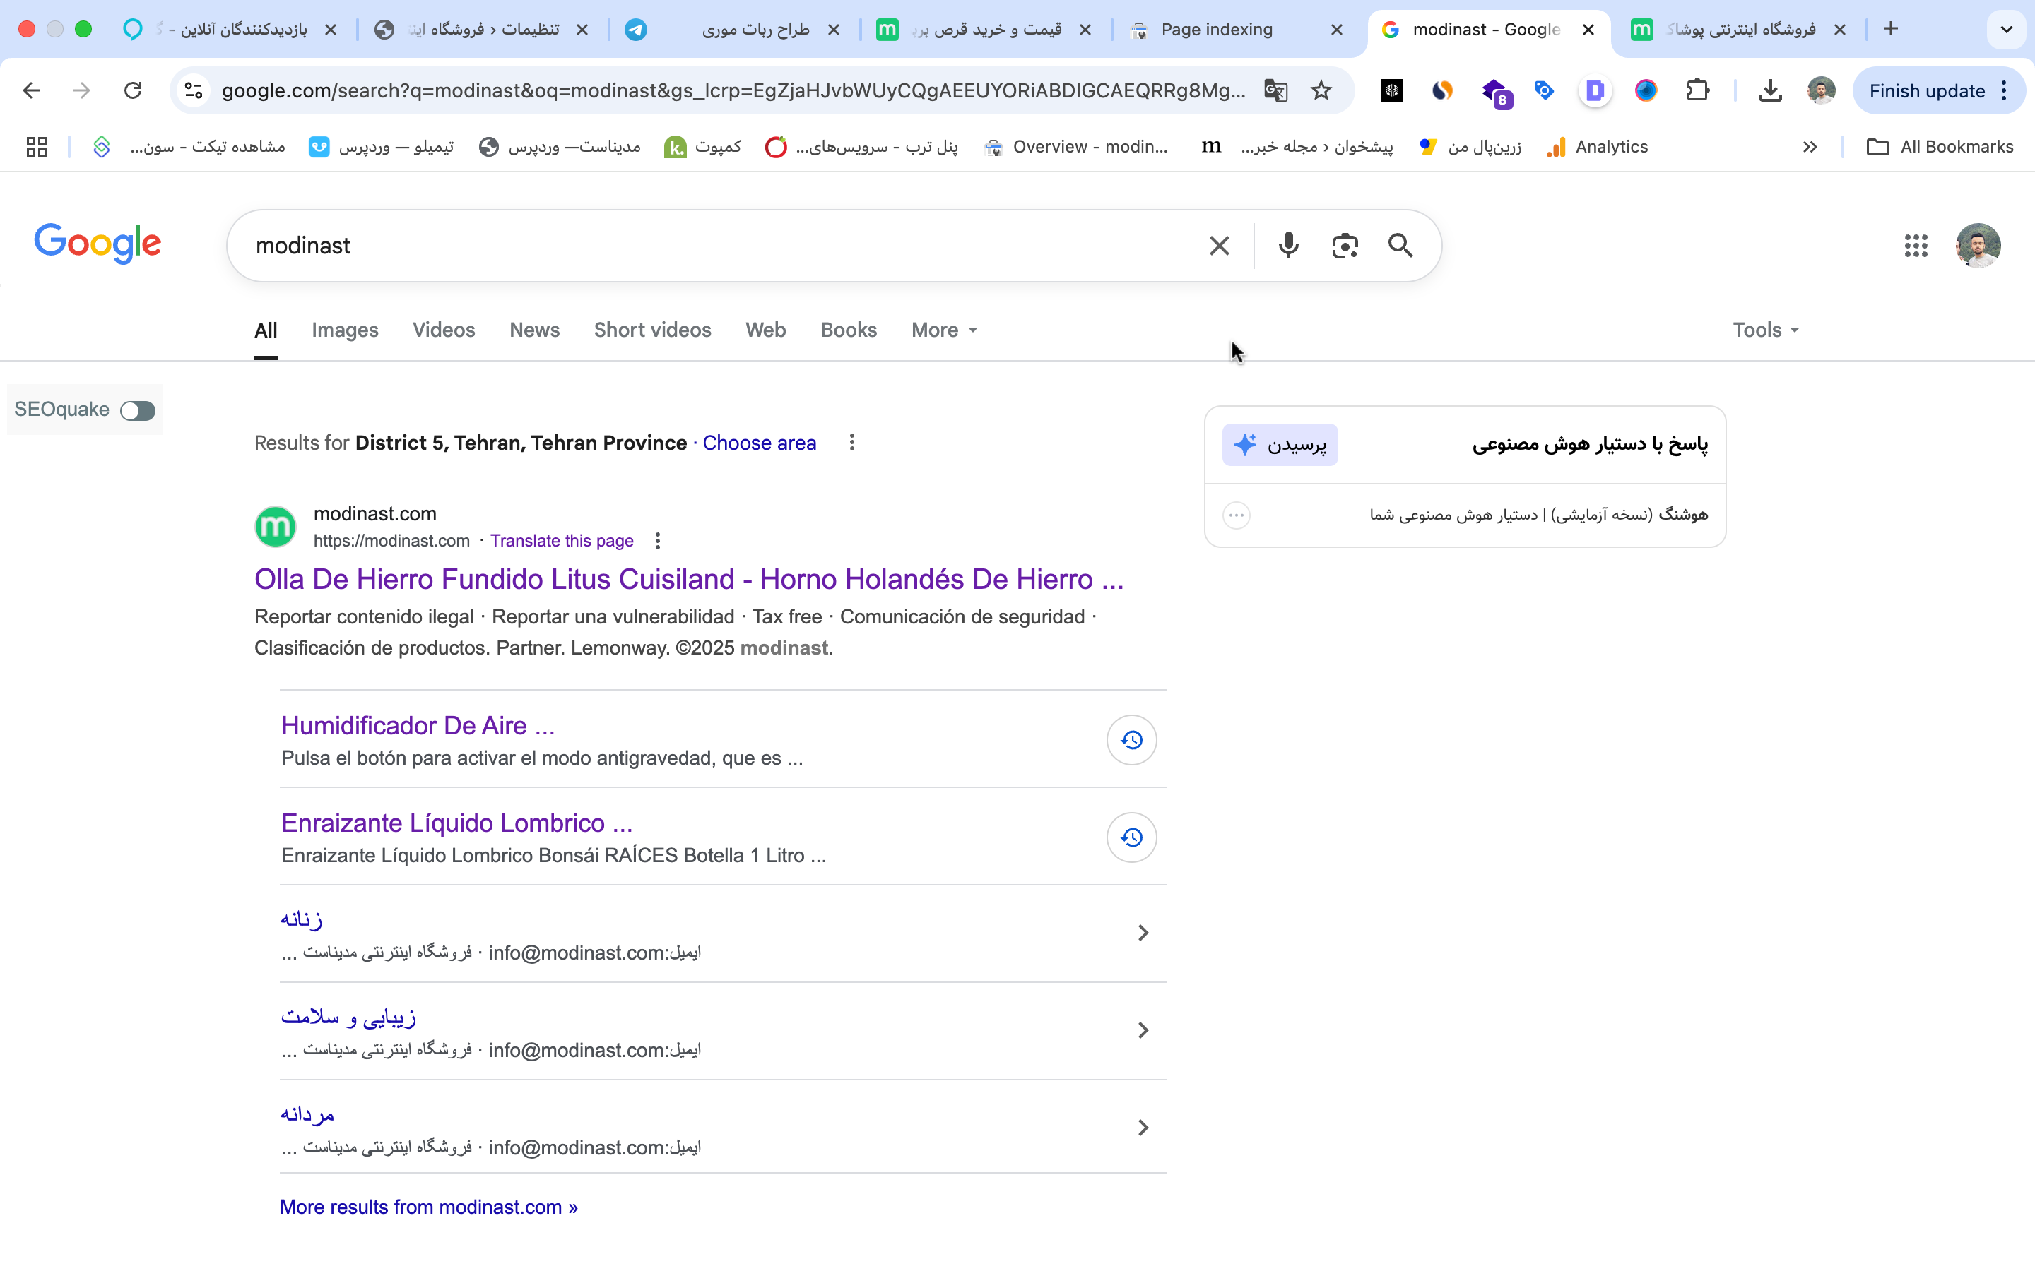Open Chrome profile avatar in toolbar
This screenshot has height=1271, width=2035.
[x=1821, y=91]
